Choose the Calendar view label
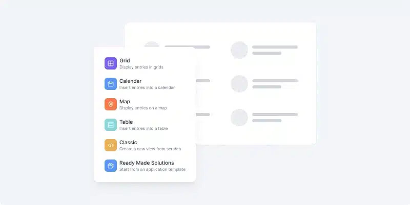 pos(131,81)
